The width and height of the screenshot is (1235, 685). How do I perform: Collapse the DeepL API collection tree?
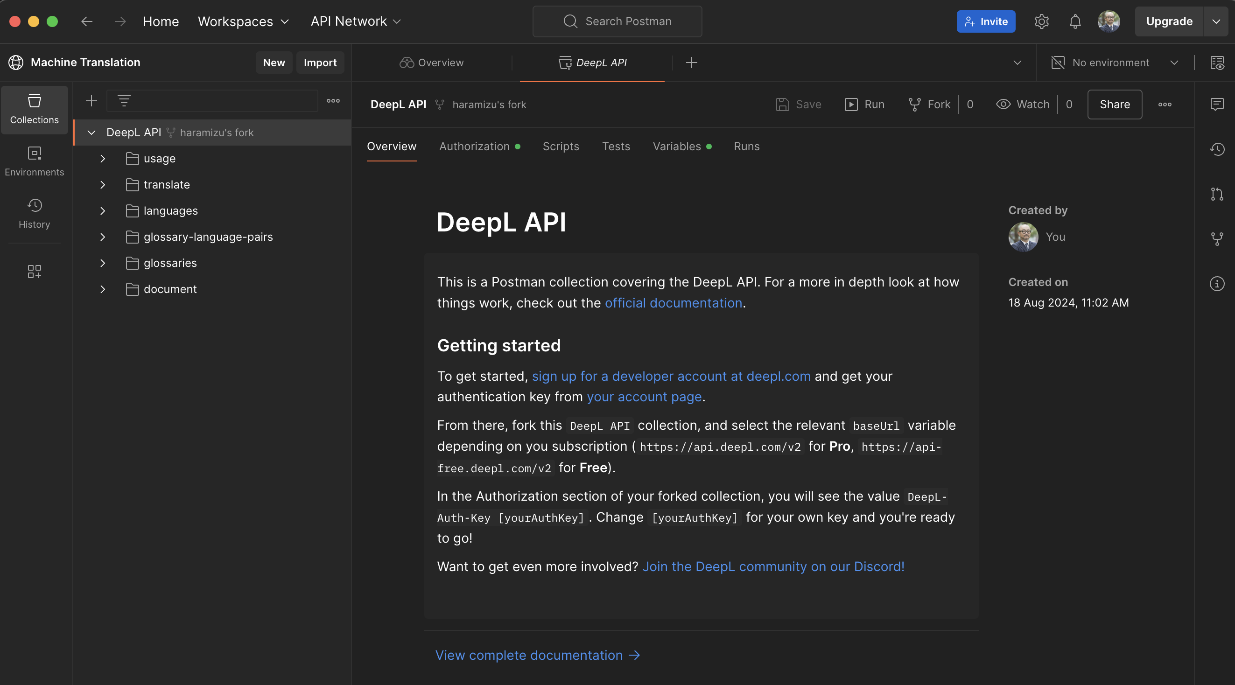(x=91, y=133)
